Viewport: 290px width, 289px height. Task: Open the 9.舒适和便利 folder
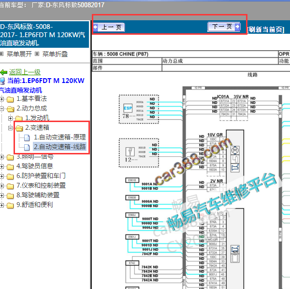point(35,205)
